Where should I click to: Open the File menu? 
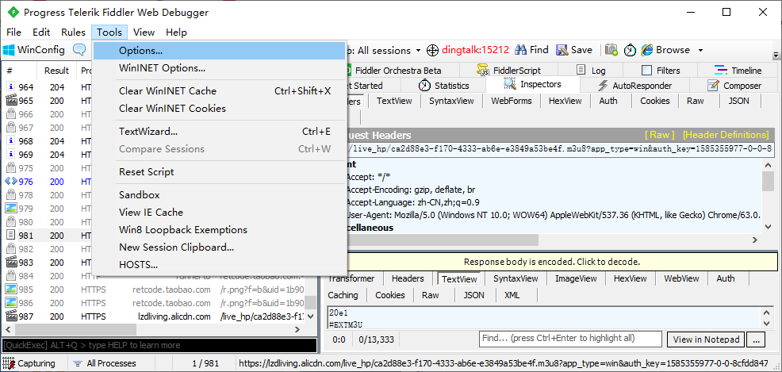(x=14, y=33)
